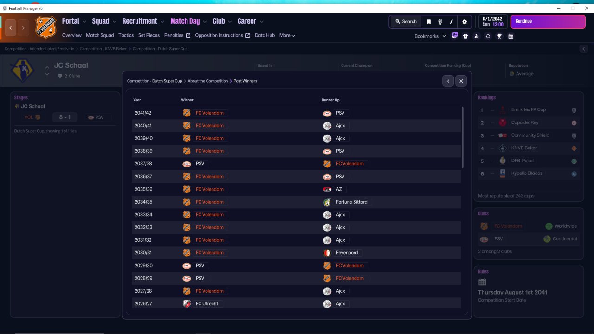Viewport: 594px width, 334px height.
Task: Click the Fortuna Sittard runner-up name
Action: point(352,202)
